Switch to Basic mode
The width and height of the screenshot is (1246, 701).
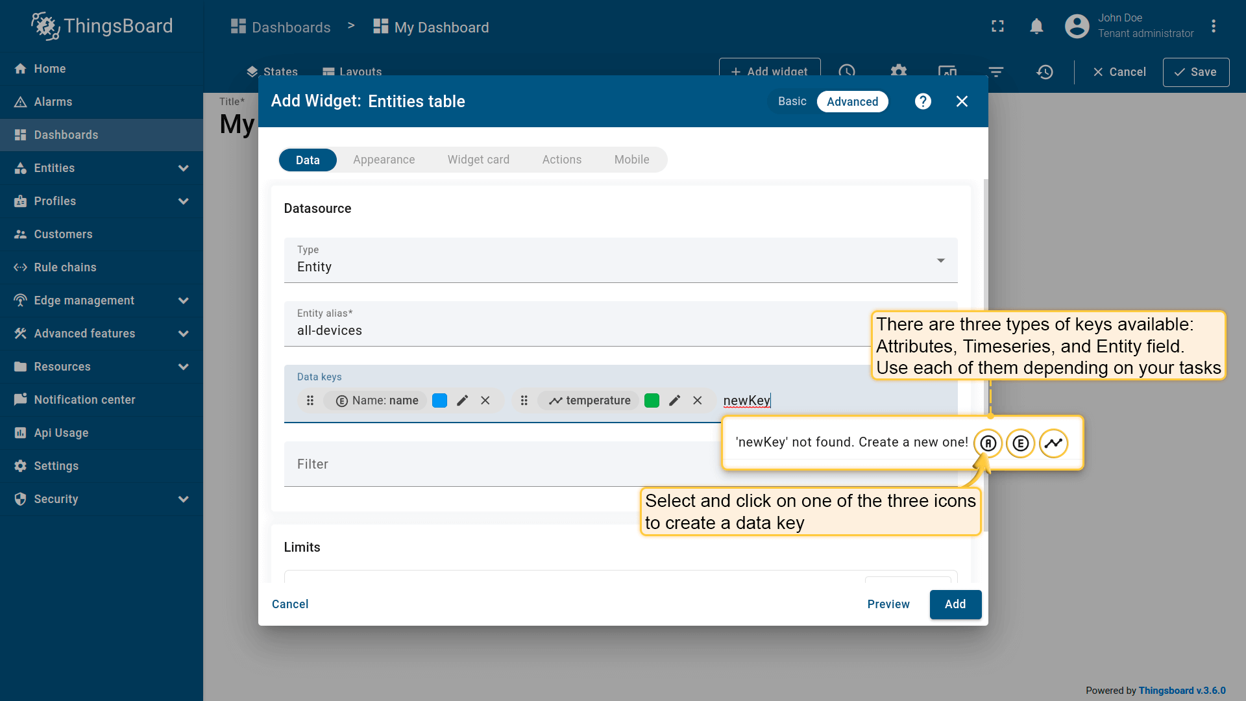tap(792, 101)
